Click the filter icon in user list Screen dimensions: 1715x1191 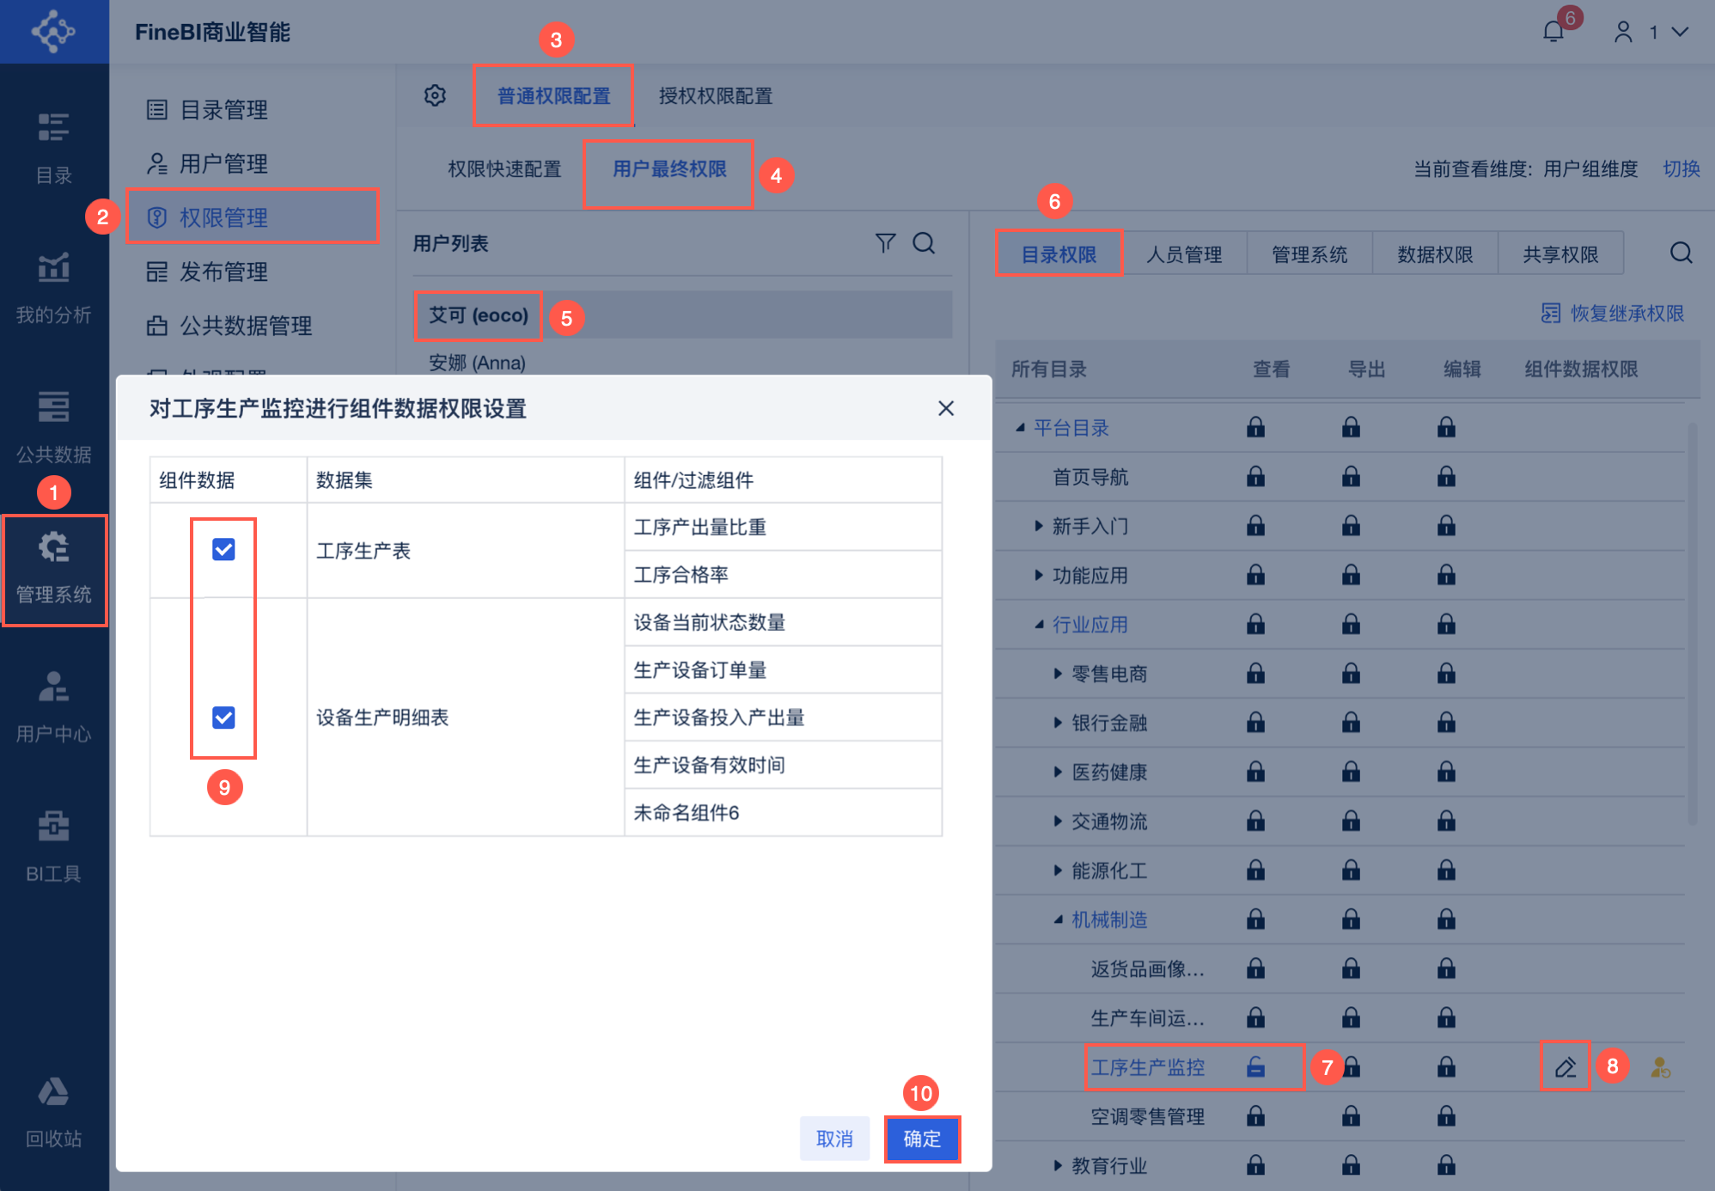coord(885,243)
